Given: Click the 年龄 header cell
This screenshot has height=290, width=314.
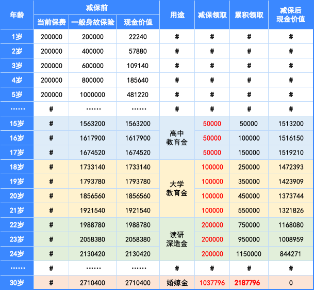Looking at the screenshot, I should point(17,15).
